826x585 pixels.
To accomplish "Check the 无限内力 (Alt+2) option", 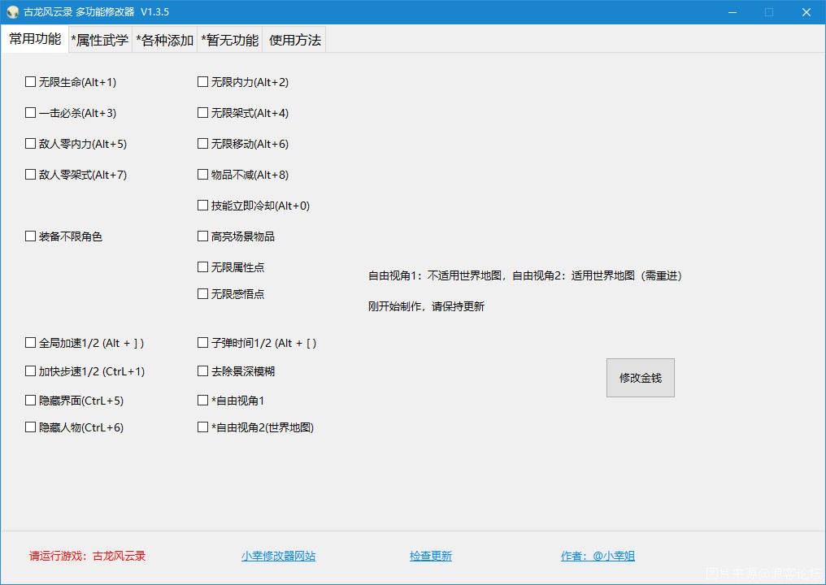I will click(203, 82).
